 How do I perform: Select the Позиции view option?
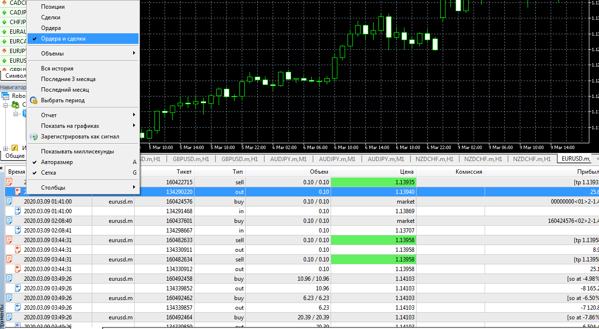[83, 7]
